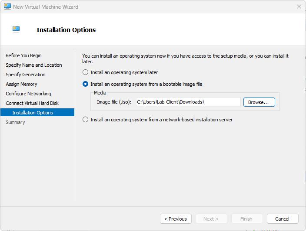Click the Image file (.iso) path field

point(188,102)
